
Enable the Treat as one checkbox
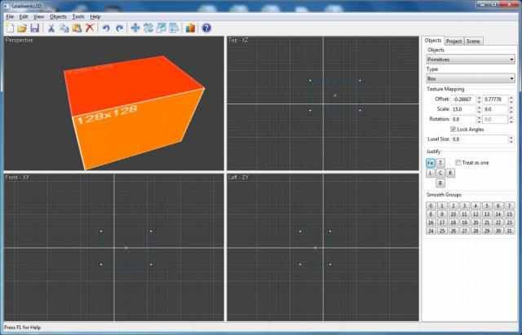tap(458, 162)
